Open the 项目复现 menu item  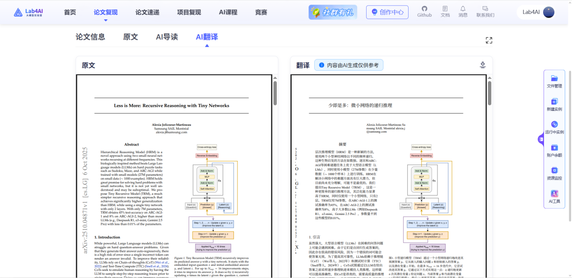click(x=188, y=12)
